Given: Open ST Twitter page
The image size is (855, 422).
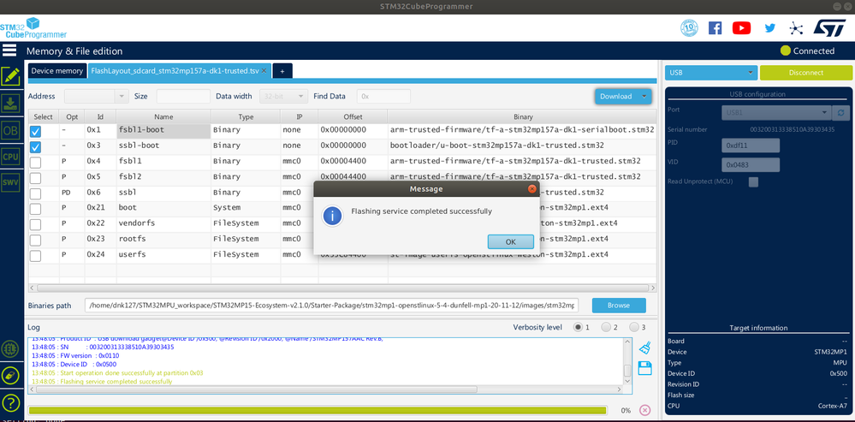Looking at the screenshot, I should 769,27.
